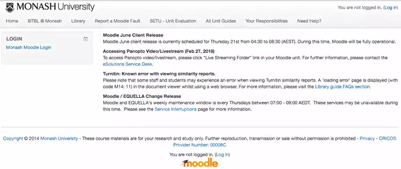The width and height of the screenshot is (401, 169).
Task: Open BTBL @ Monash menu item
Action: [x=45, y=21]
